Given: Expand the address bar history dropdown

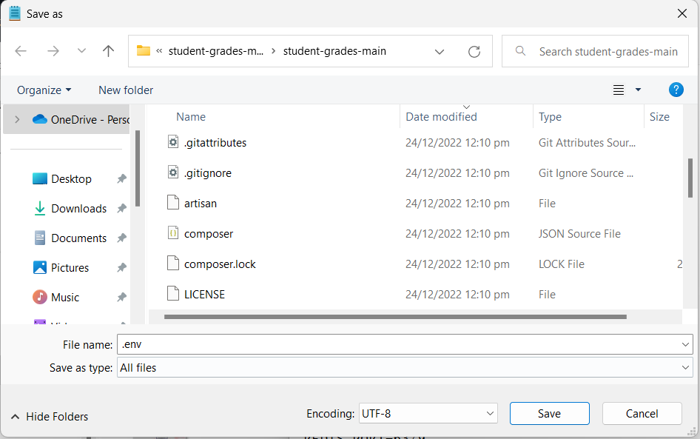Looking at the screenshot, I should [440, 52].
